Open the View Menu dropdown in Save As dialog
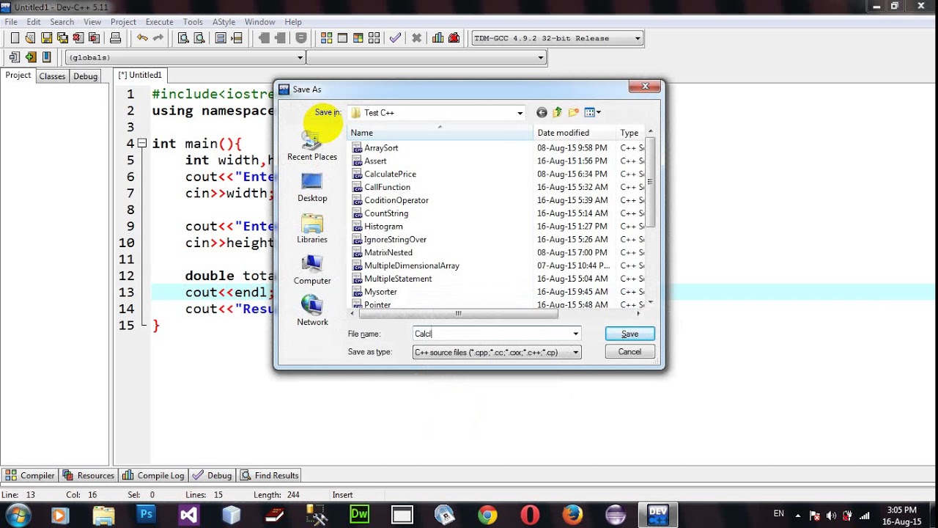This screenshot has height=528, width=938. point(592,112)
